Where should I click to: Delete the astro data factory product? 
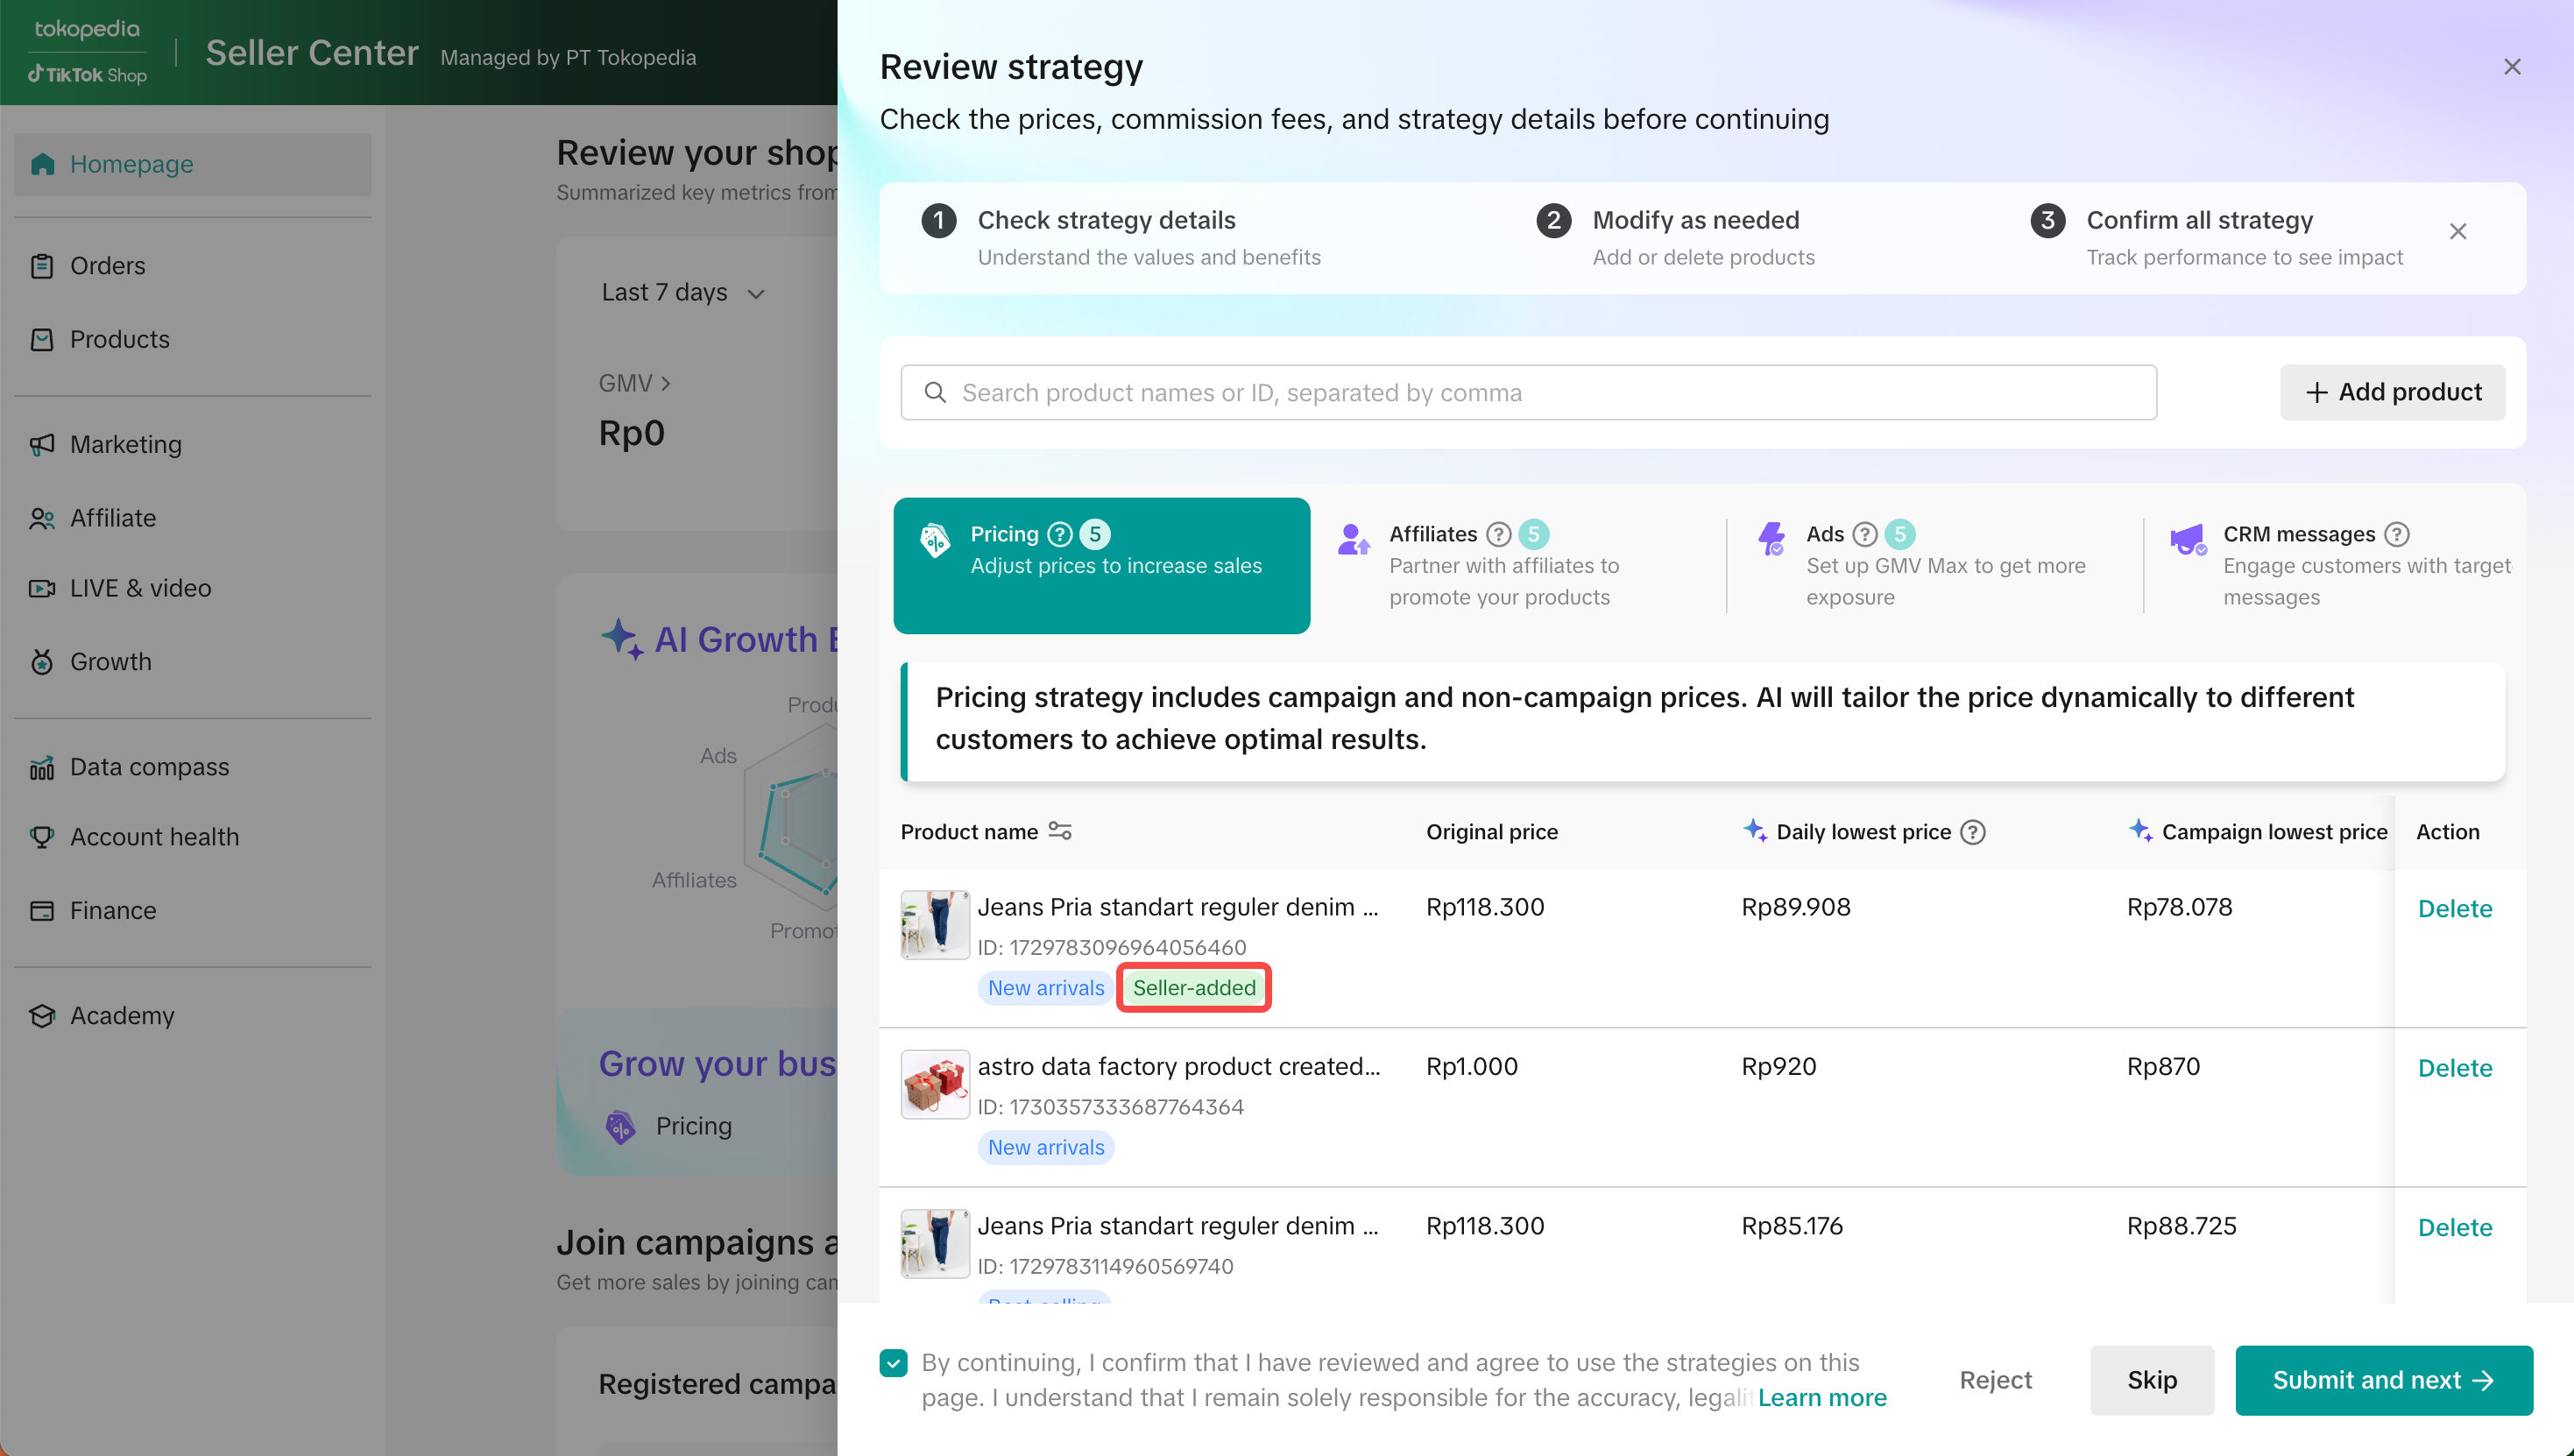pyautogui.click(x=2454, y=1068)
